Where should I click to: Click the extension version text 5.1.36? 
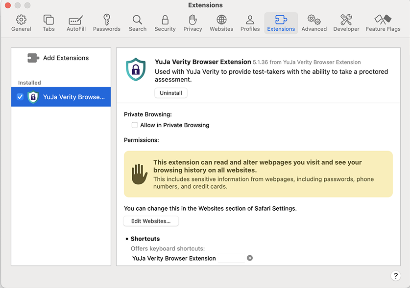260,62
